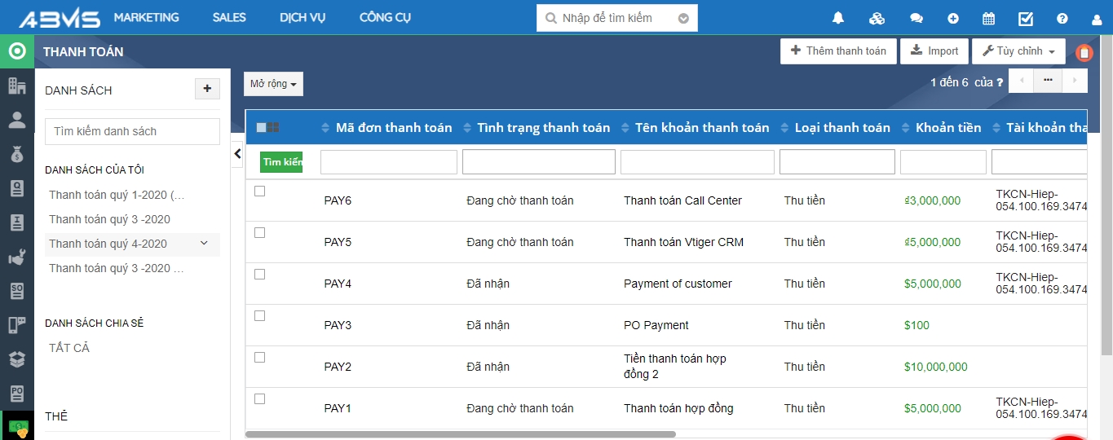Open the DỊCH VỤ menu

[x=303, y=18]
